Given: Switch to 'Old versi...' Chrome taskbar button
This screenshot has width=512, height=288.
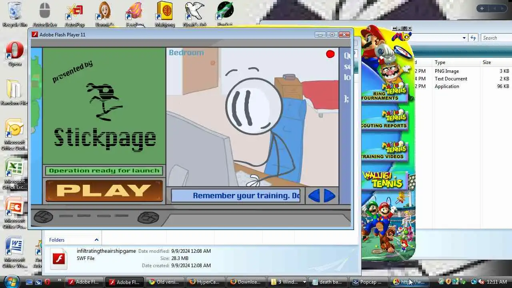Looking at the screenshot, I should pyautogui.click(x=165, y=282).
